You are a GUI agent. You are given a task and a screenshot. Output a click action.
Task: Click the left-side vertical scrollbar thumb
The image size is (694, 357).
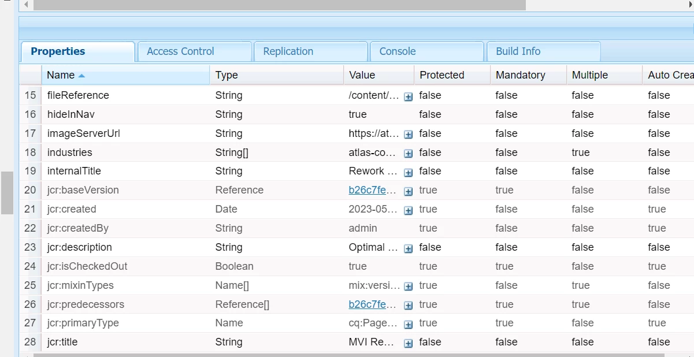tap(7, 192)
